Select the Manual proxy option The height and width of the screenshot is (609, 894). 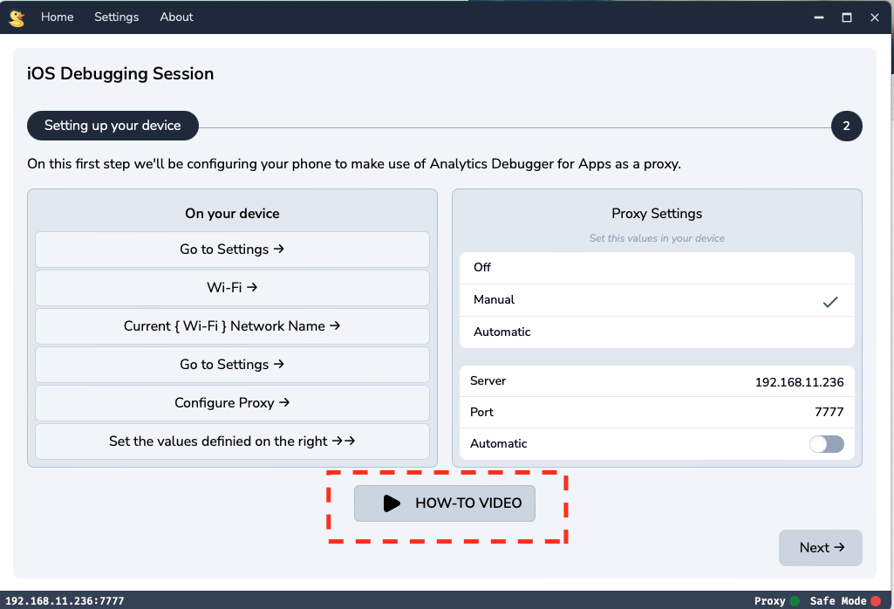point(657,300)
